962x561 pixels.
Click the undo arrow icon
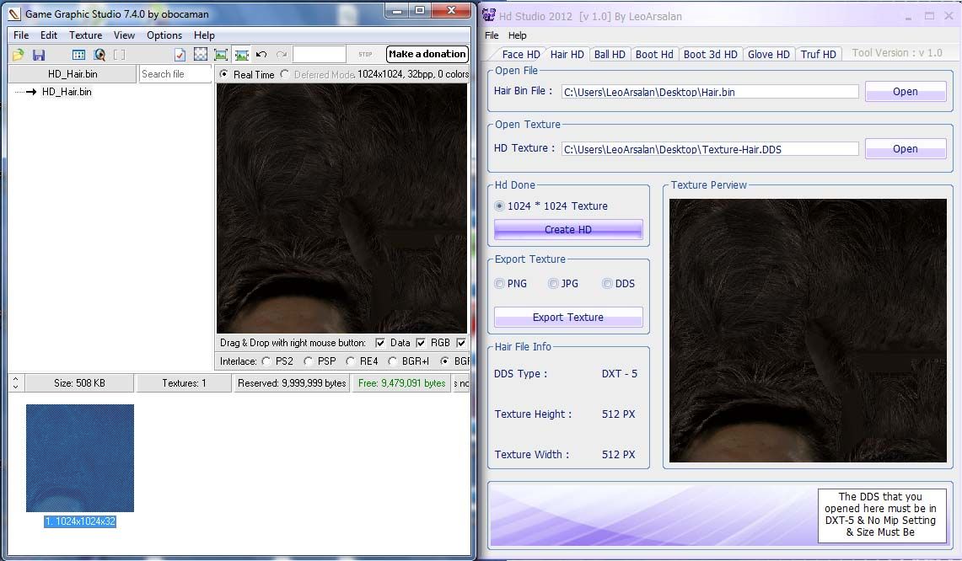click(261, 55)
